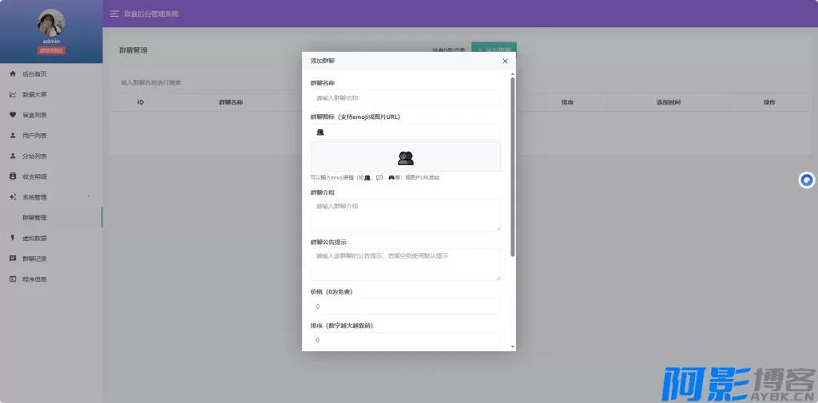Click the chat icon for 群聊记录
This screenshot has width=818, height=403.
click(13, 259)
